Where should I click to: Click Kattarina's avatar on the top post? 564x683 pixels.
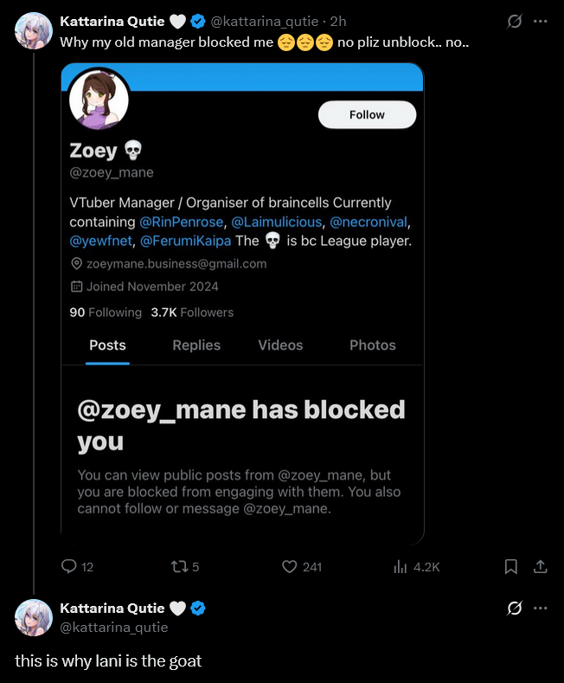pyautogui.click(x=35, y=30)
